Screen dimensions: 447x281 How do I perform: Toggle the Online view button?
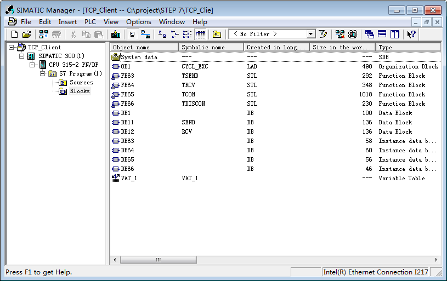point(145,34)
